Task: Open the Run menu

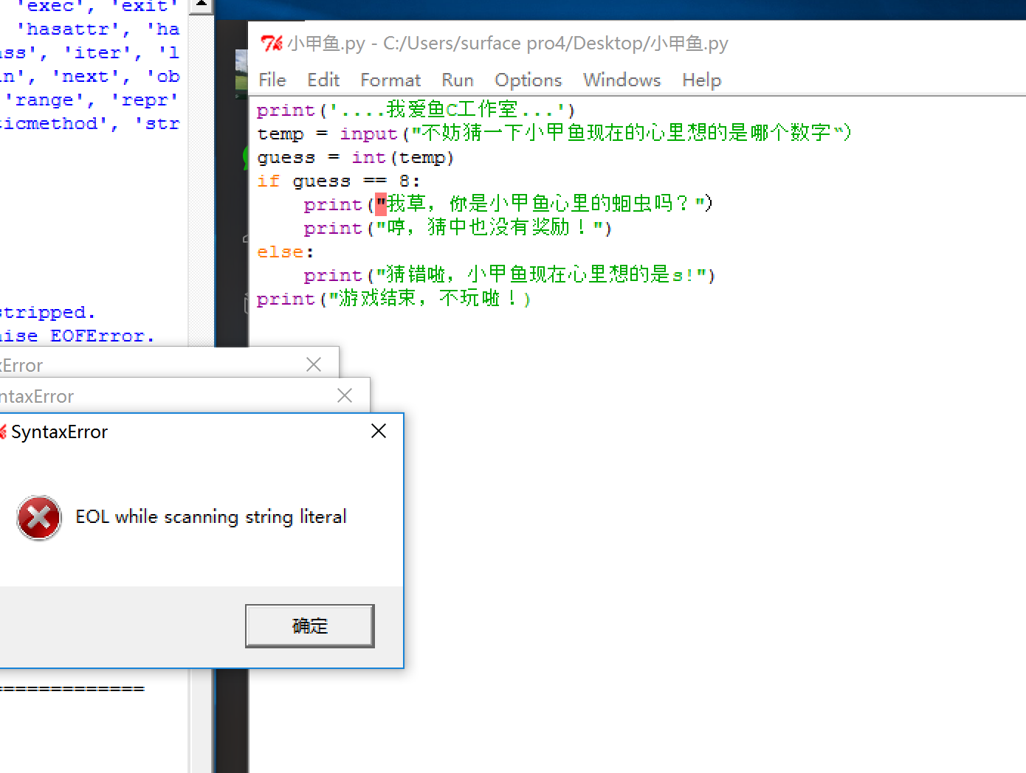Action: (457, 80)
